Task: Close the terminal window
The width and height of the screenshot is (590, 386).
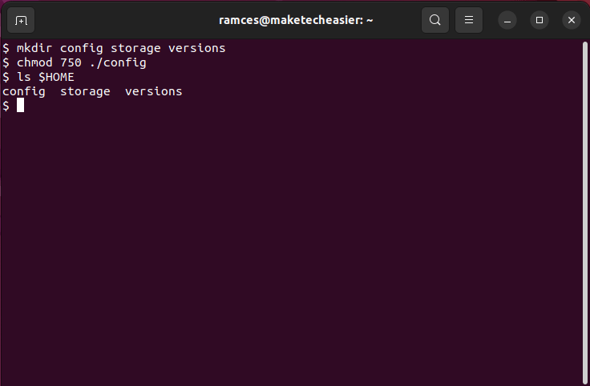Action: pyautogui.click(x=571, y=20)
